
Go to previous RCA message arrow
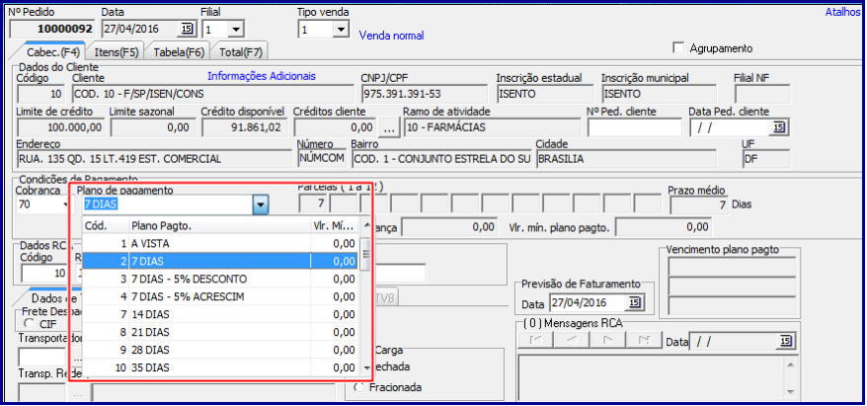(x=570, y=341)
